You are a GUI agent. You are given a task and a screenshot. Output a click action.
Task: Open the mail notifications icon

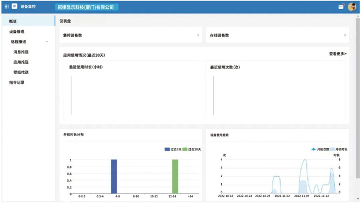point(341,7)
